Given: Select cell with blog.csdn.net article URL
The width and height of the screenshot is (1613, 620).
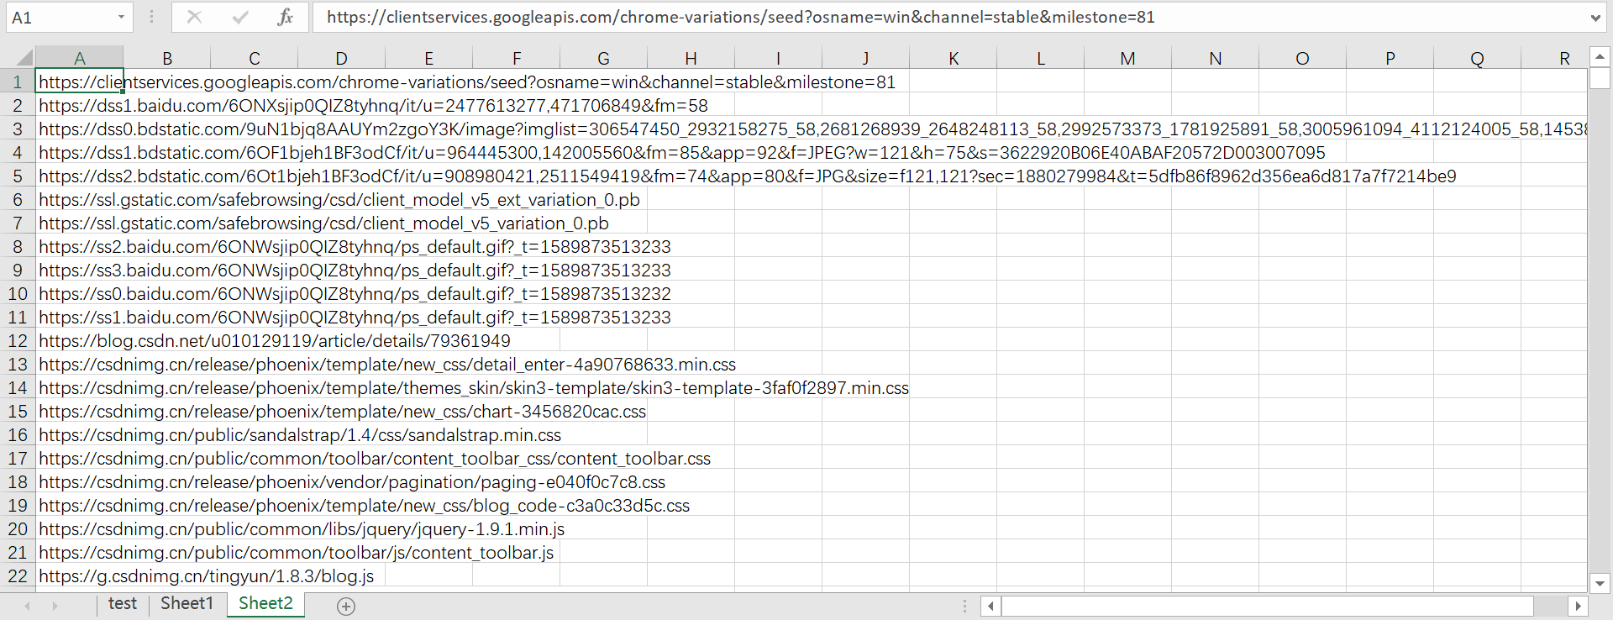Looking at the screenshot, I should coord(79,340).
